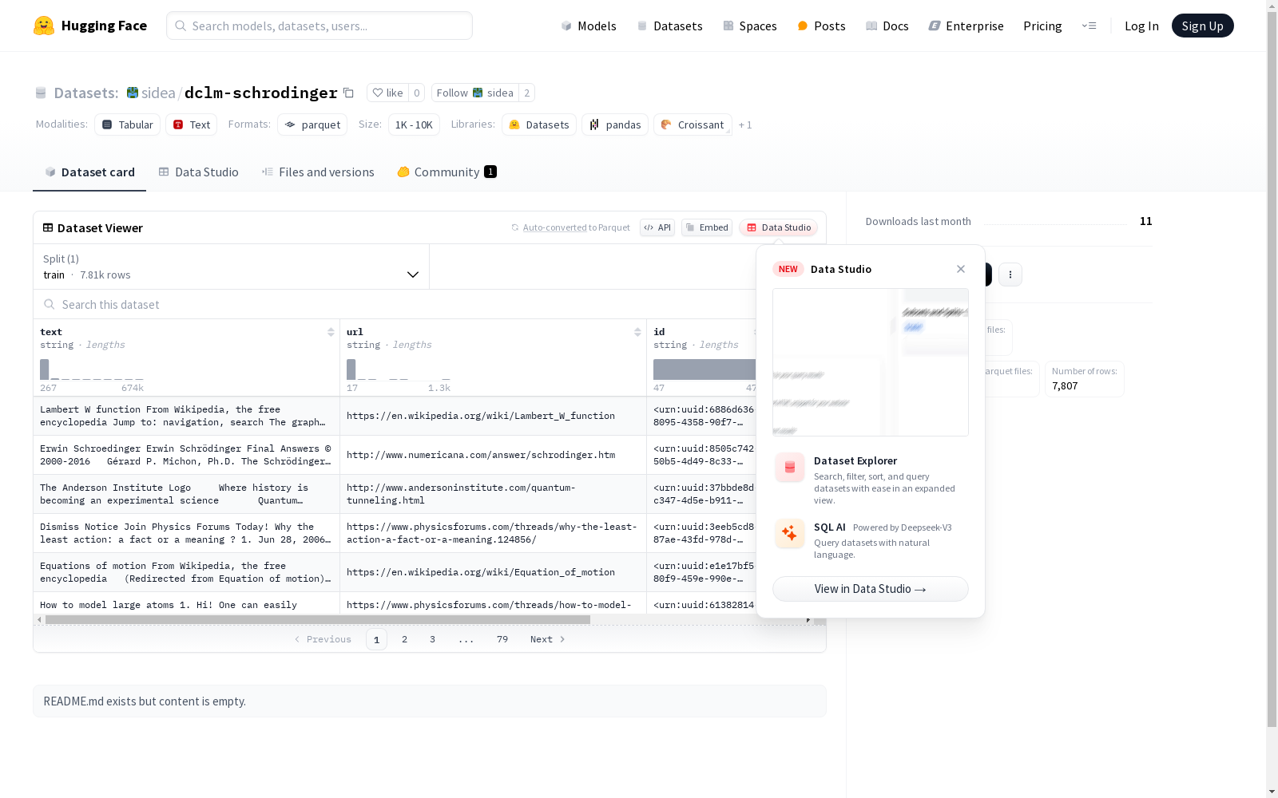Select the Tabular modality tag
Screen dimensions: 1278x798
(x=128, y=124)
